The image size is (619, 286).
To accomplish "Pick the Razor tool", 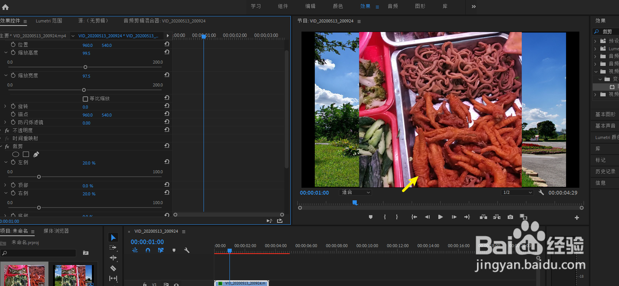I will (x=113, y=268).
